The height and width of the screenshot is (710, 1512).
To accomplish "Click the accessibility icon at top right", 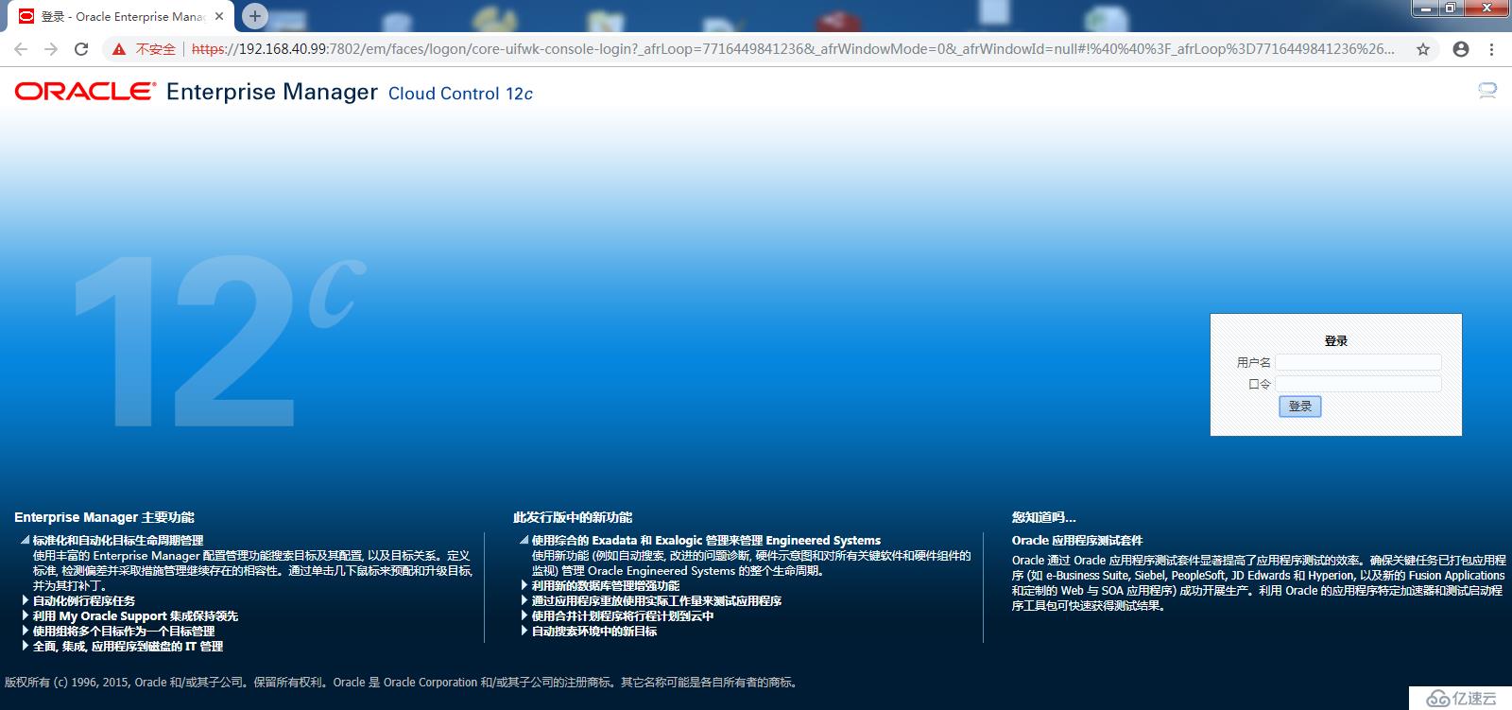I will coord(1487,91).
